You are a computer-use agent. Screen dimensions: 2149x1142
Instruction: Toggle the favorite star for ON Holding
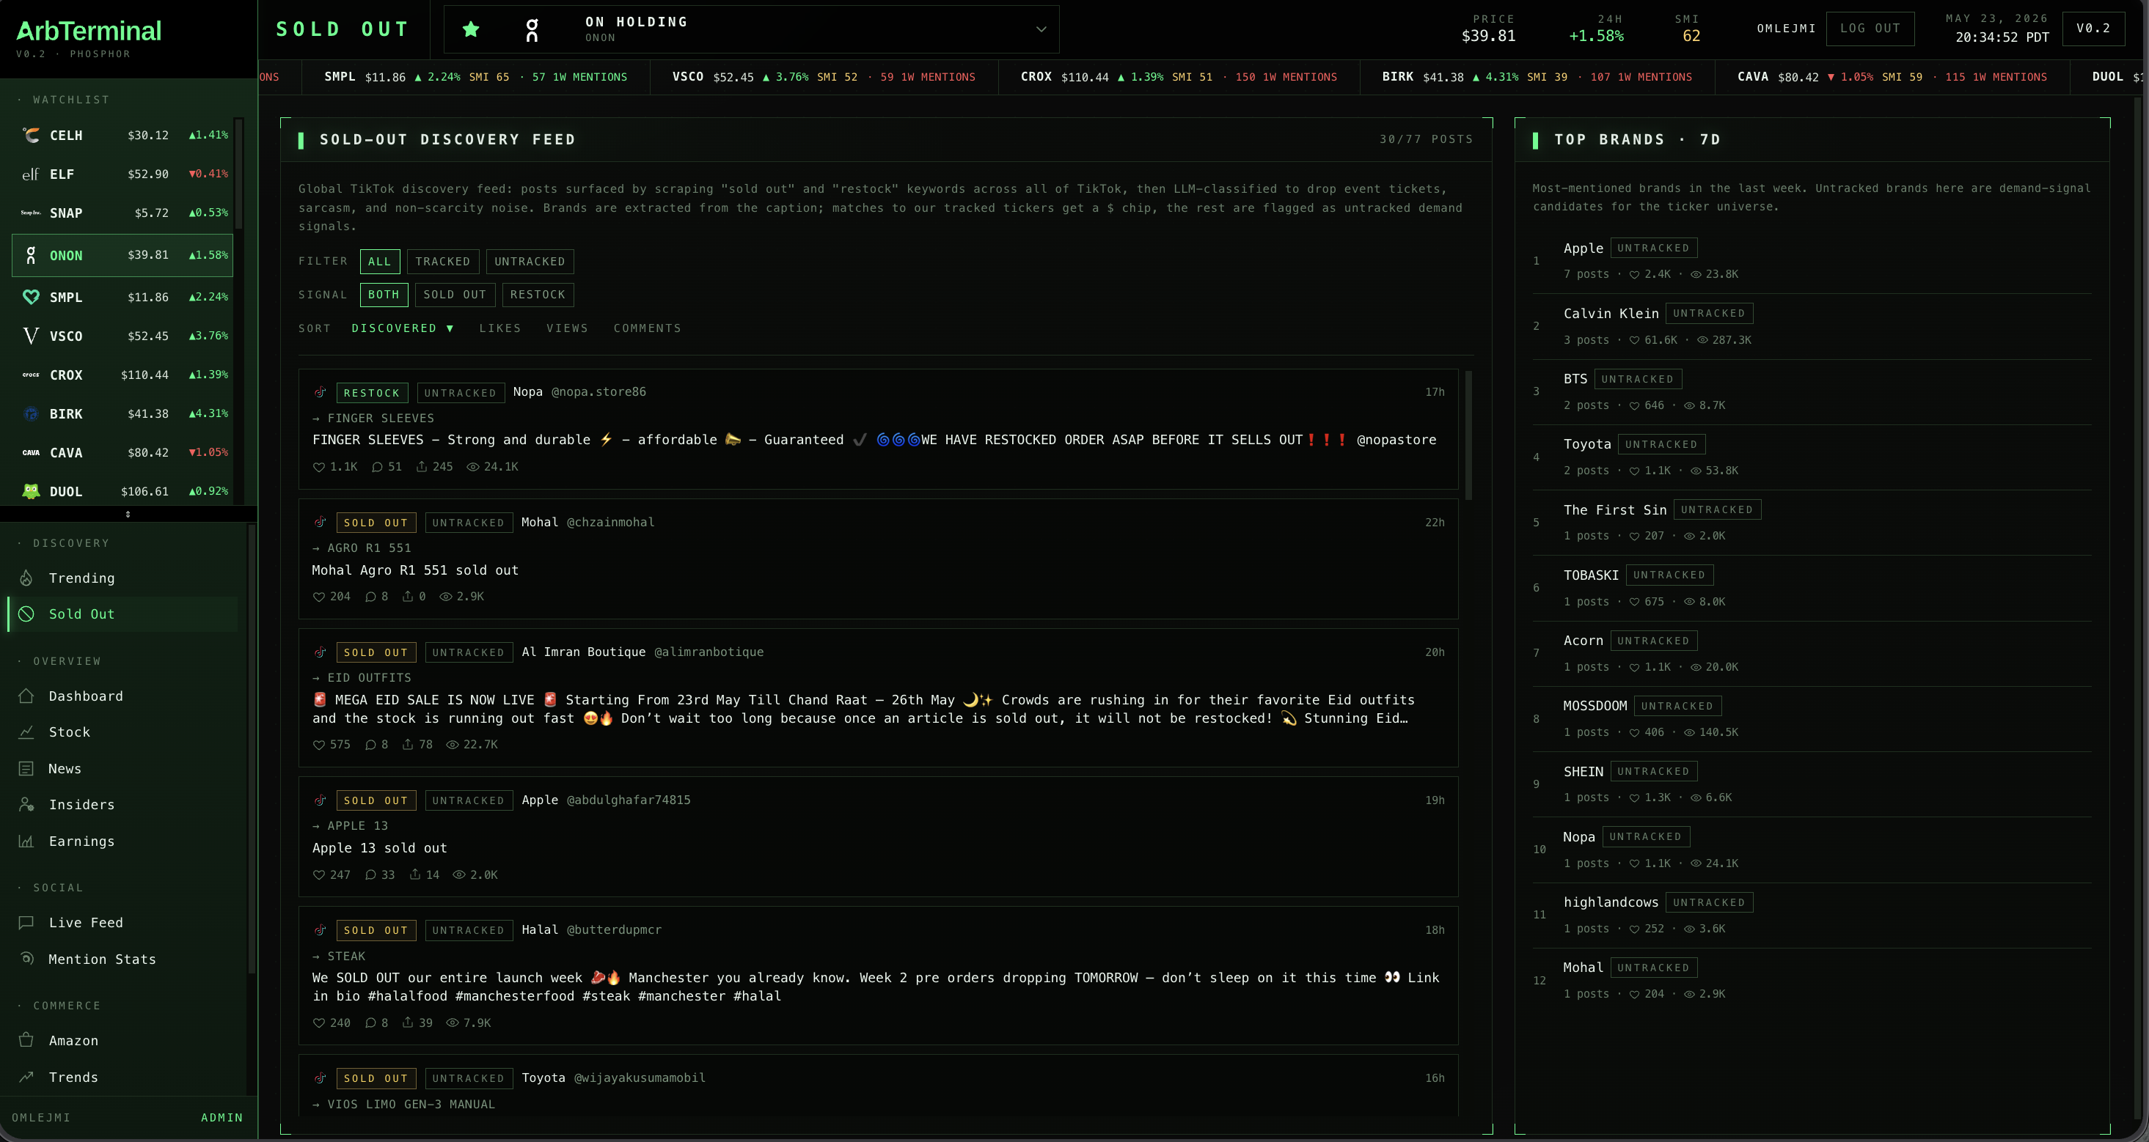[x=471, y=29]
